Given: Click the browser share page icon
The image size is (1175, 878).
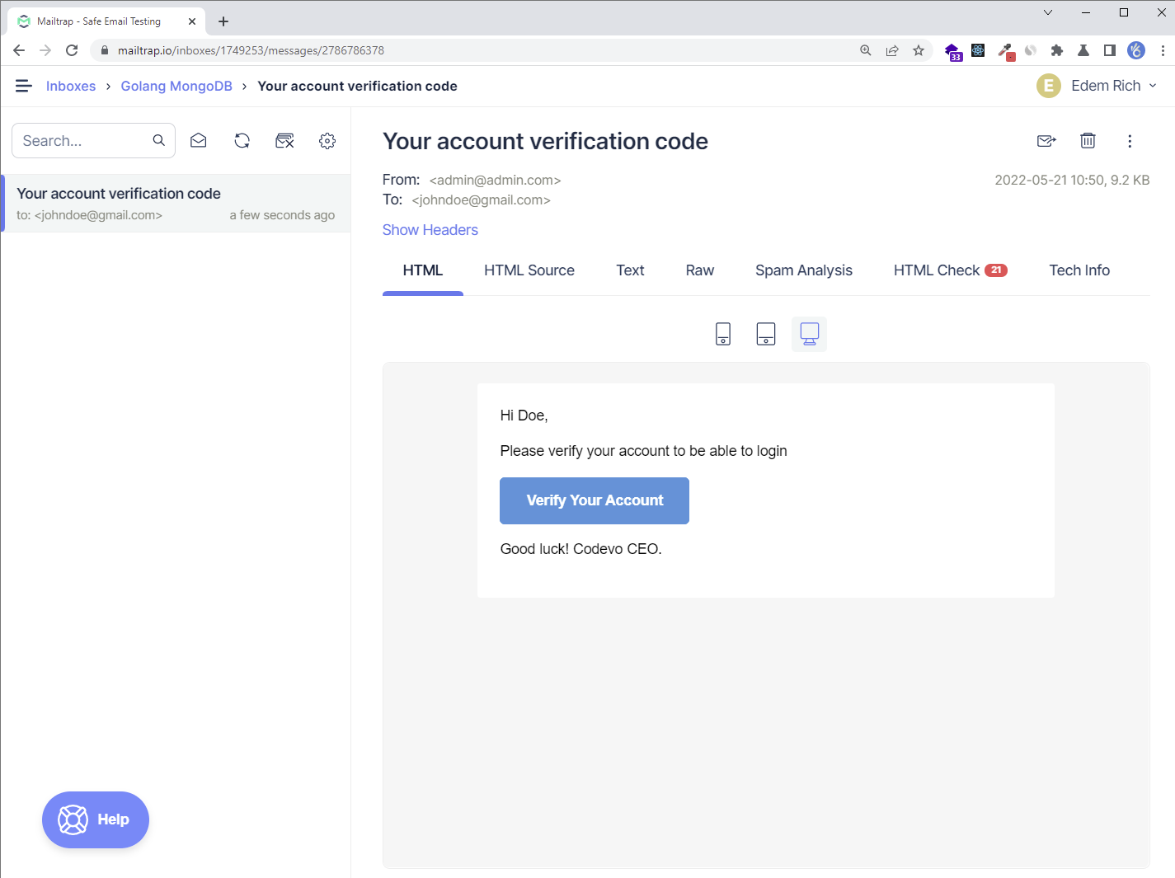Looking at the screenshot, I should pyautogui.click(x=892, y=50).
